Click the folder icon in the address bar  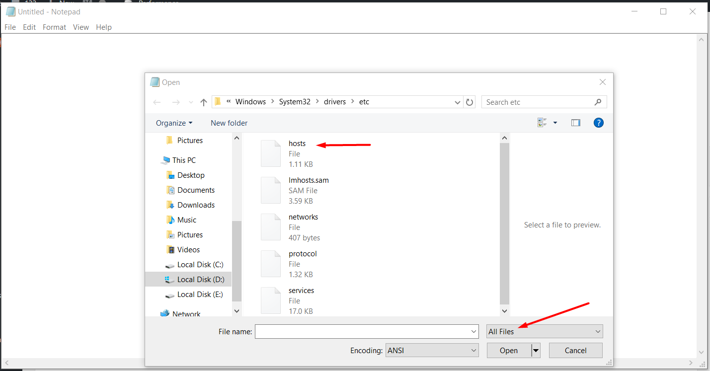pos(217,101)
